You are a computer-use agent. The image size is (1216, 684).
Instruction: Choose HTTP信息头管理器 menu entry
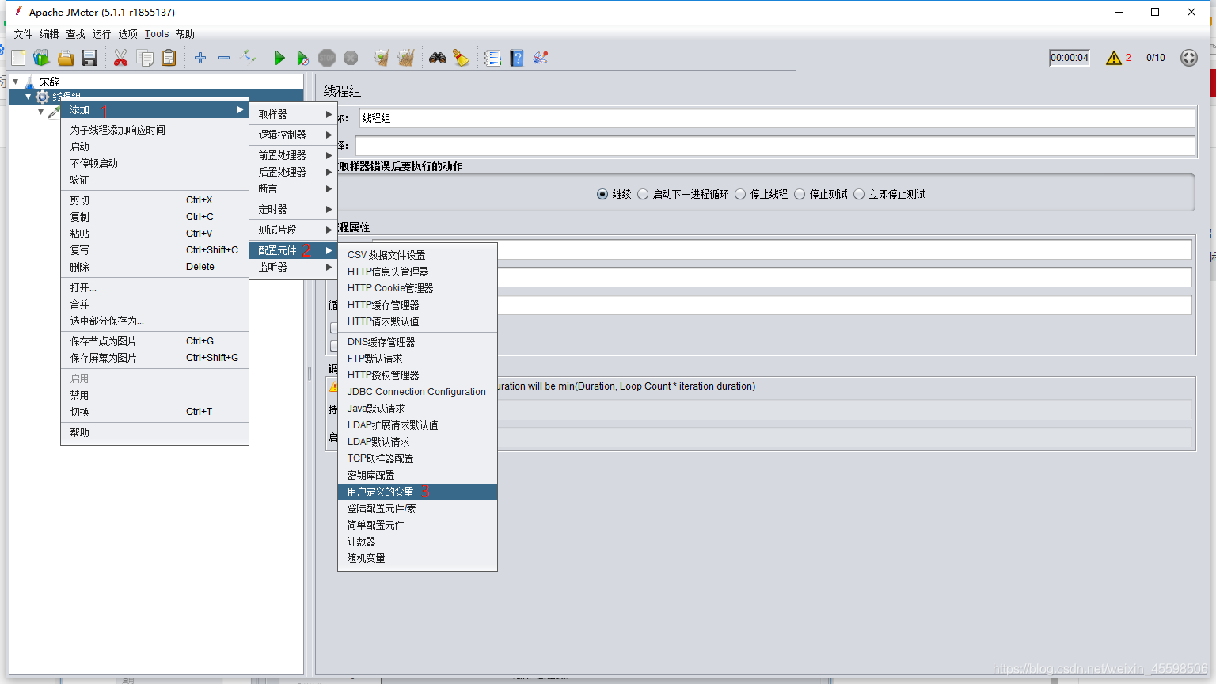point(417,272)
